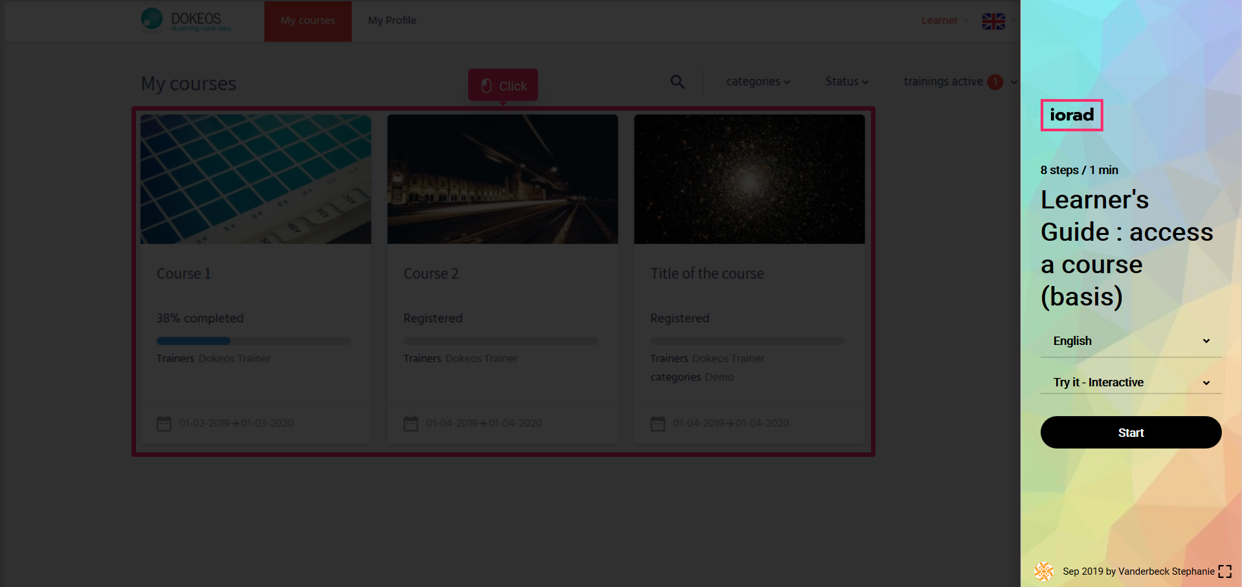Switch to the My courses tab

[308, 21]
